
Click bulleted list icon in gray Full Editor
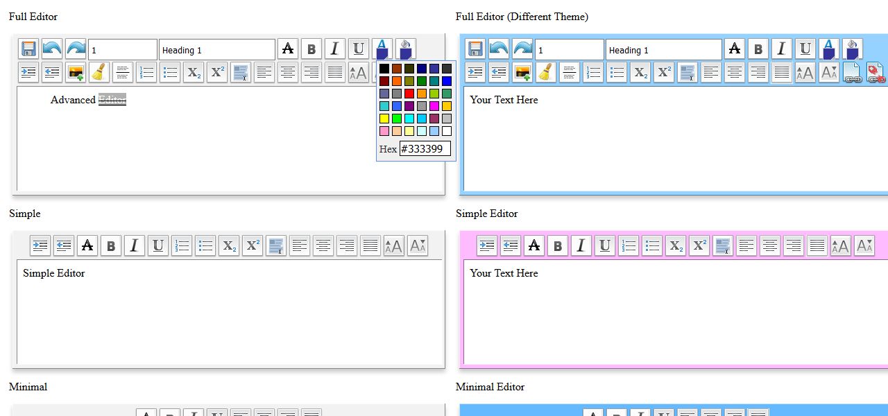(170, 72)
